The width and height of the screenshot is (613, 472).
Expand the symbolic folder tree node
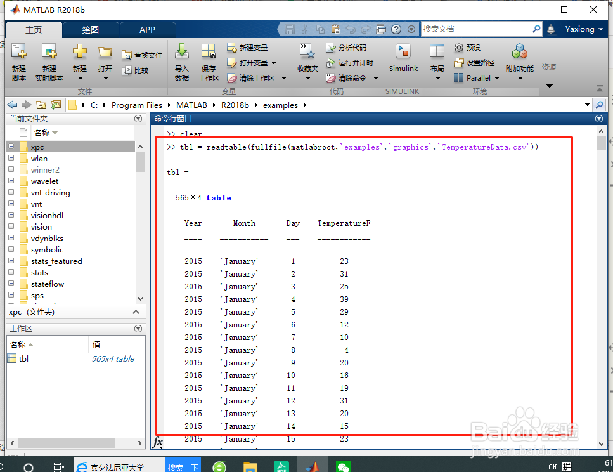point(11,249)
